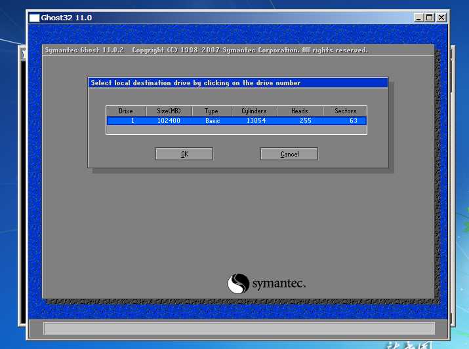Minimize the Ghost32 11.0 window

tap(418, 18)
